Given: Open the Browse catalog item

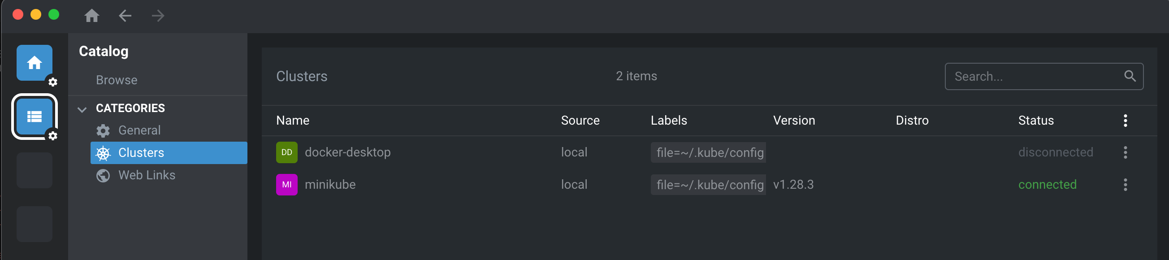Looking at the screenshot, I should coord(117,80).
